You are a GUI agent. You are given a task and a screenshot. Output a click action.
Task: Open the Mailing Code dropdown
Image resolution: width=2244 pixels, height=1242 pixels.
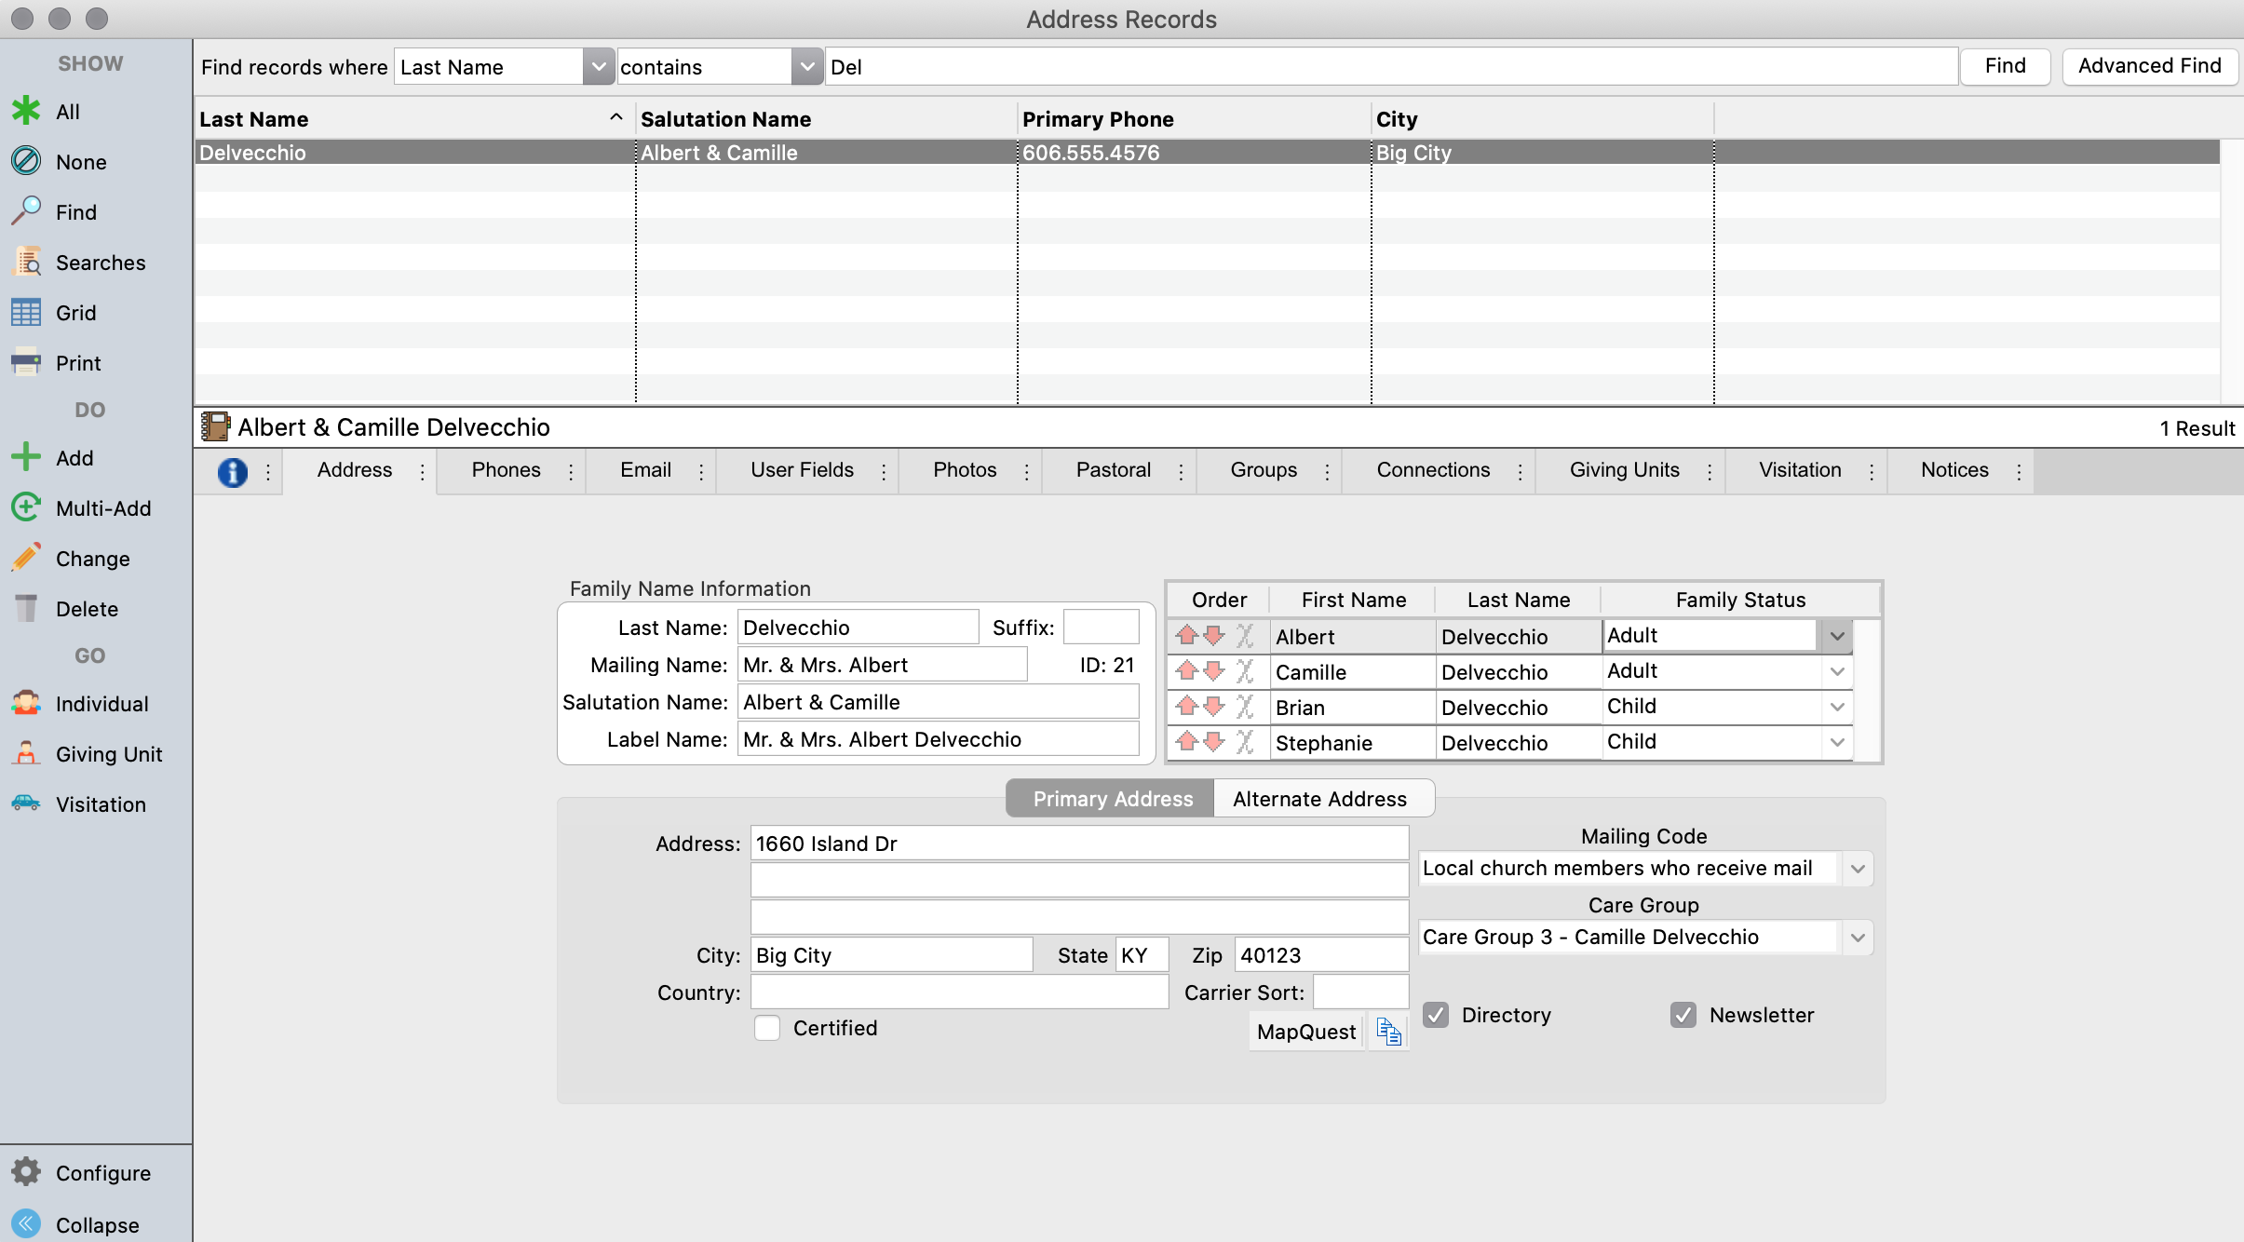(x=1858, y=868)
